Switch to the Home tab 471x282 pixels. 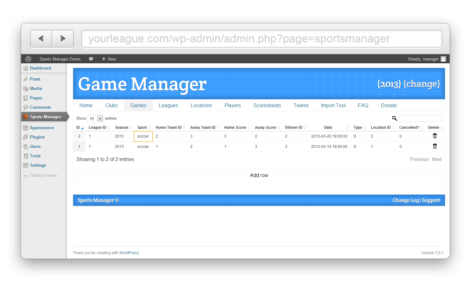point(86,105)
